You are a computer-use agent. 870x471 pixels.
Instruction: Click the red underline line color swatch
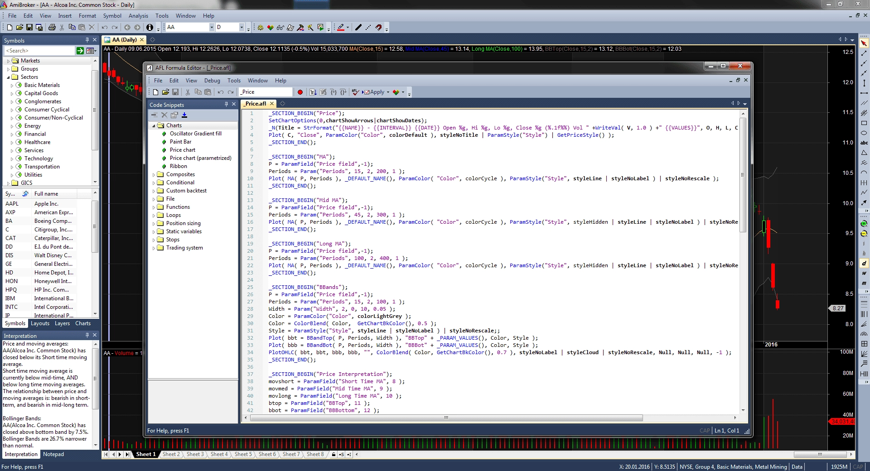click(x=341, y=28)
